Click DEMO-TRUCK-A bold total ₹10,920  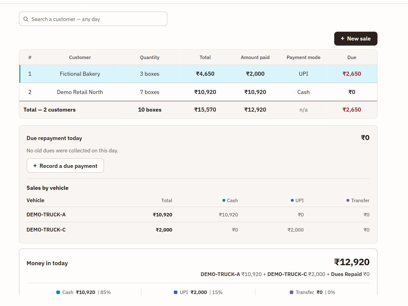(x=163, y=215)
